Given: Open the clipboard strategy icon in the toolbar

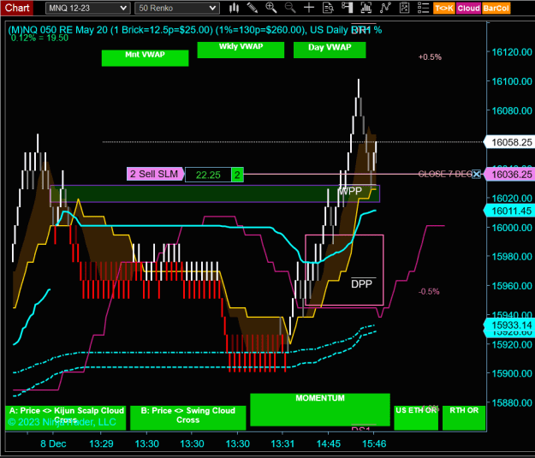Looking at the screenshot, I should (404, 8).
